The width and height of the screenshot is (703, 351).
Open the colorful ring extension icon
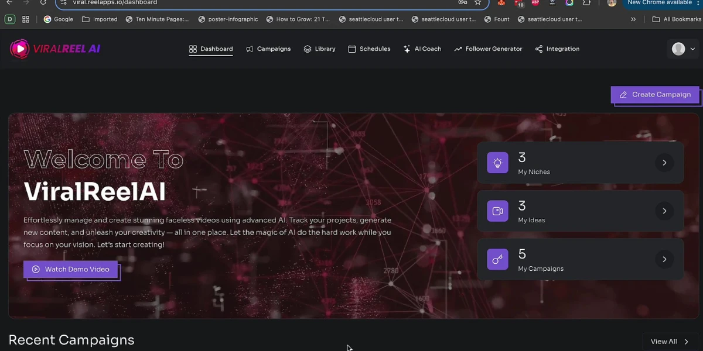(x=569, y=2)
